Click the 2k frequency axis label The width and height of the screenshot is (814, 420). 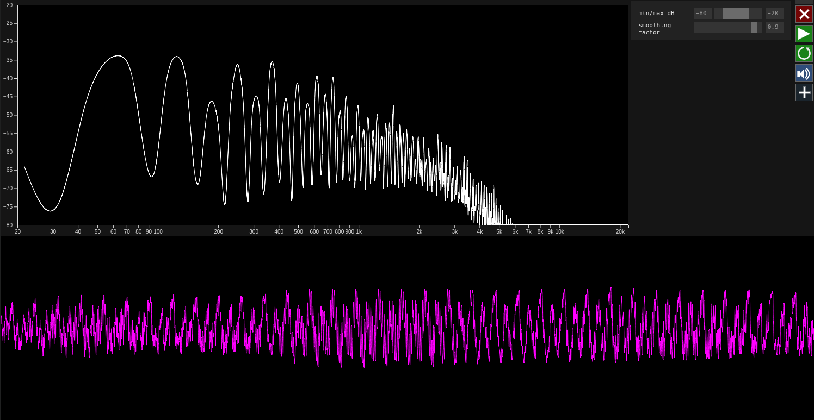point(419,232)
